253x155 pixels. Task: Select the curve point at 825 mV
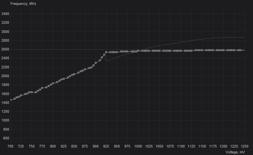pos(64,79)
